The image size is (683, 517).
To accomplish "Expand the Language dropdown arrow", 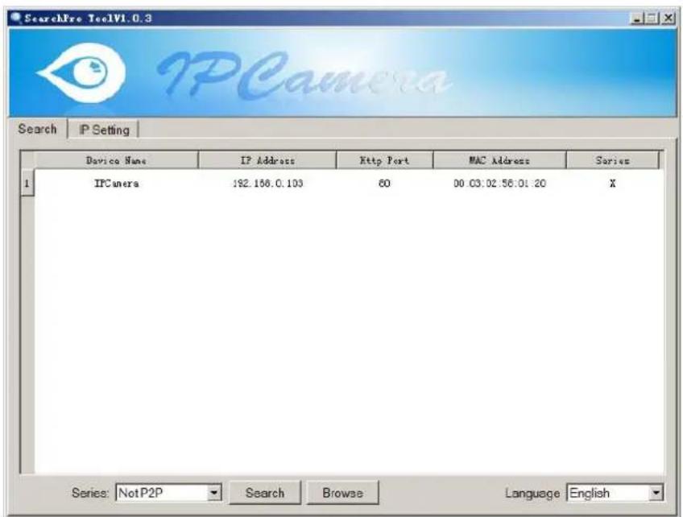I will [656, 493].
